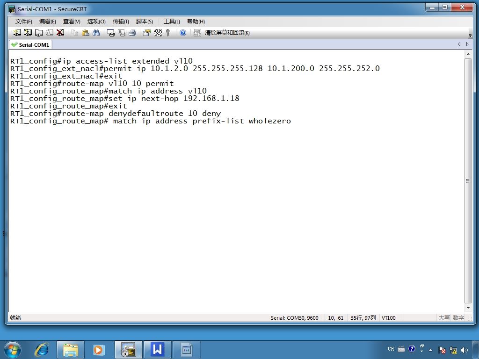This screenshot has width=479, height=359.
Task: Show hidden tray icons arrow
Action: (431, 350)
